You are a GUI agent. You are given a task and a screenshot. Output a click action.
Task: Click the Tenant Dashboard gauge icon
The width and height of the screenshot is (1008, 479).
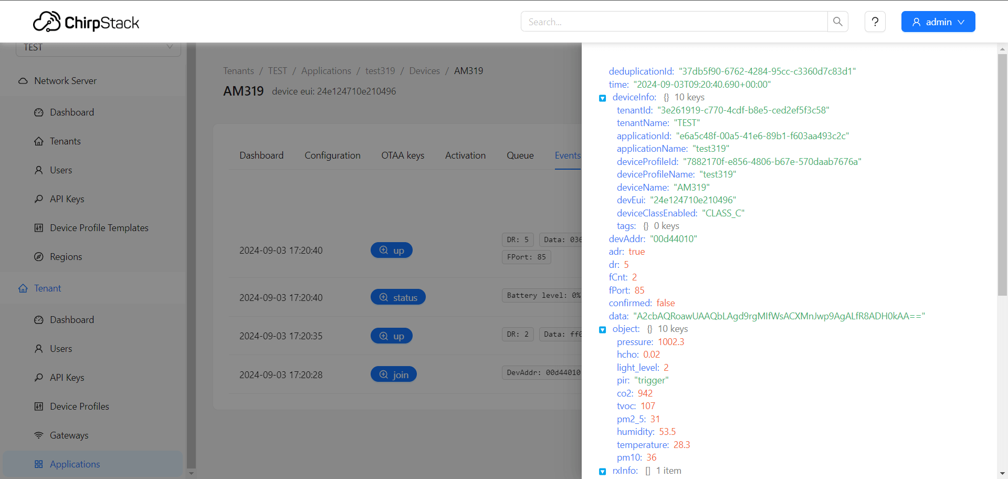point(39,320)
